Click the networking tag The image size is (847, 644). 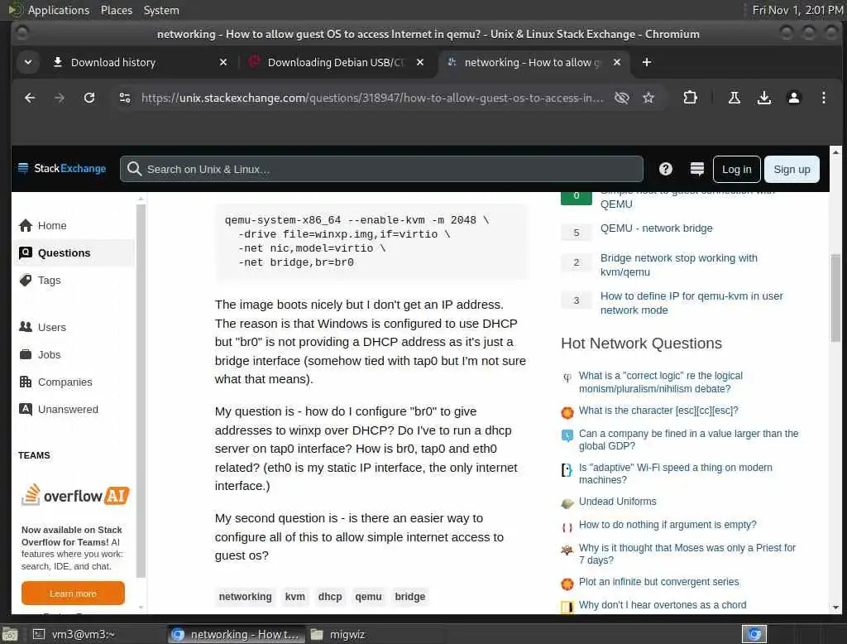[x=245, y=597]
